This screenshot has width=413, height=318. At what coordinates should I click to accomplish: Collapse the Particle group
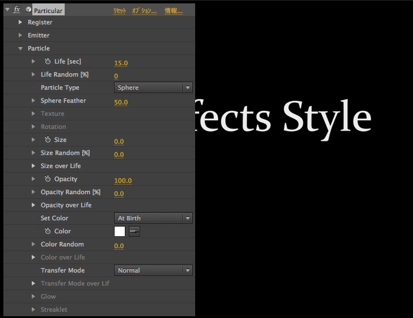point(20,49)
